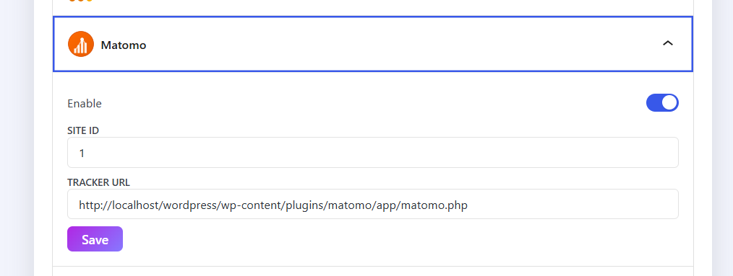
Task: Click the gray page margin on the right
Action: [722, 138]
